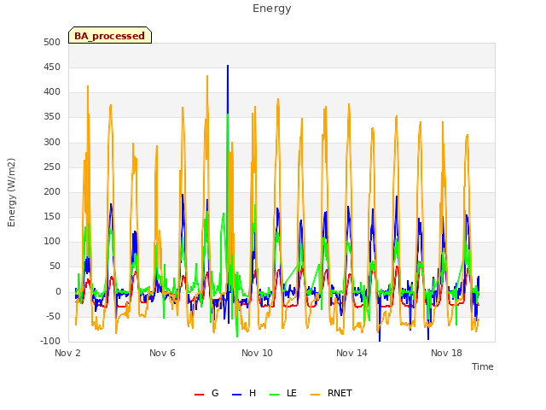The height and width of the screenshot is (410, 546).
Task: Click the 350 y-axis tick label
Action: pyautogui.click(x=52, y=117)
